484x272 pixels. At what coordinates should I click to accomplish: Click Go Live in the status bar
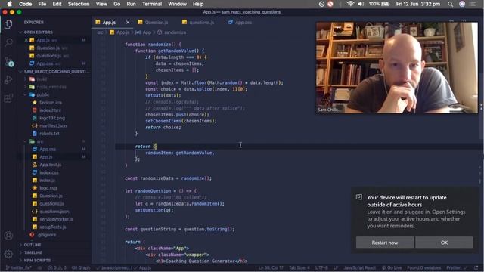pos(392,268)
